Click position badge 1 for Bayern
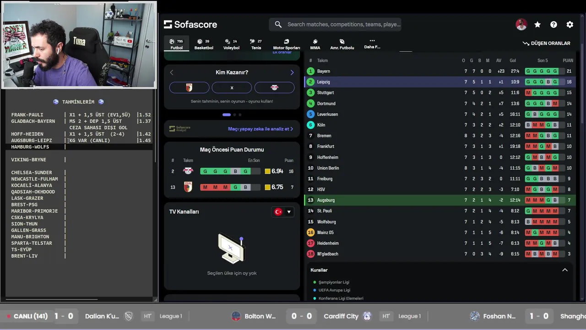586x330 pixels. (310, 71)
